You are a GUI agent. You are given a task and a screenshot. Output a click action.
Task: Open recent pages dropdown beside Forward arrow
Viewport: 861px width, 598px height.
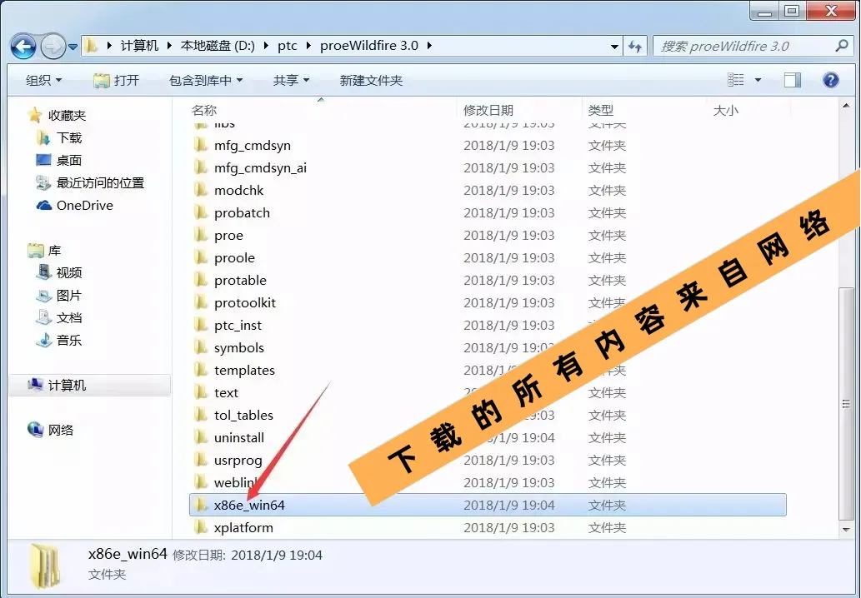pos(73,47)
